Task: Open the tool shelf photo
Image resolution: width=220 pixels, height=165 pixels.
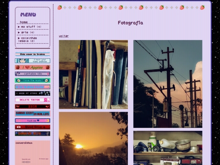Action: pos(168,148)
